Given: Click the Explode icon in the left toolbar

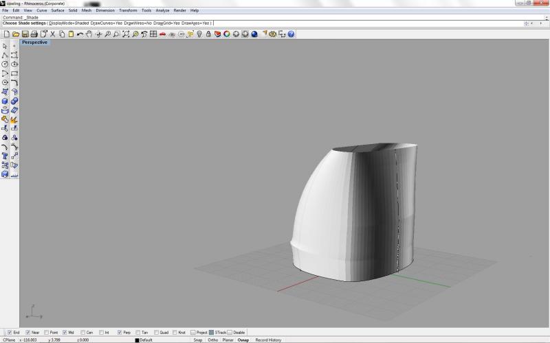Looking at the screenshot, I should pos(14,119).
